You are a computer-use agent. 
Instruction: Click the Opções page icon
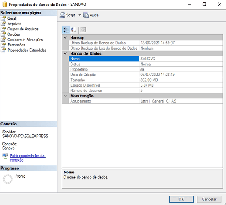[3, 34]
